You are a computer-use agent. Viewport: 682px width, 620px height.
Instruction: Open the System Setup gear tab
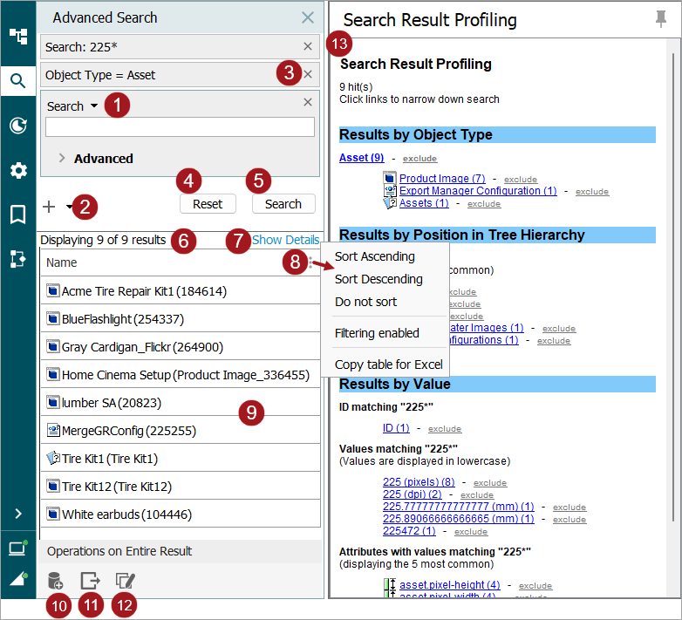point(17,170)
